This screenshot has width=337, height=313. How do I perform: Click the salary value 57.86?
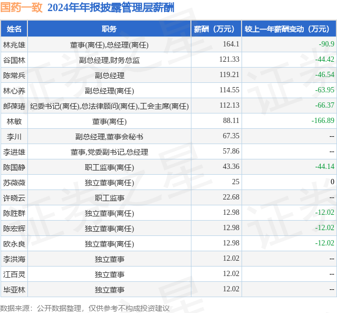click(x=231, y=151)
